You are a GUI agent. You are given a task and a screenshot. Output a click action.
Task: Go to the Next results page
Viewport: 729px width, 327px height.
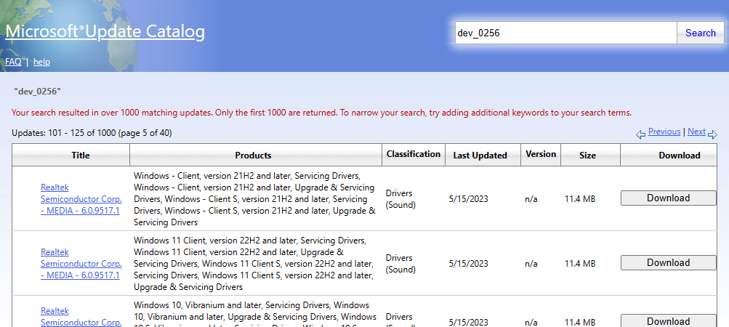point(696,132)
